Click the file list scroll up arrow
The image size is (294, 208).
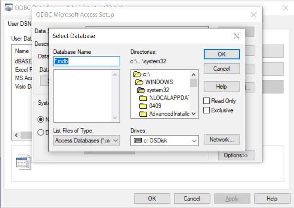tap(115, 75)
